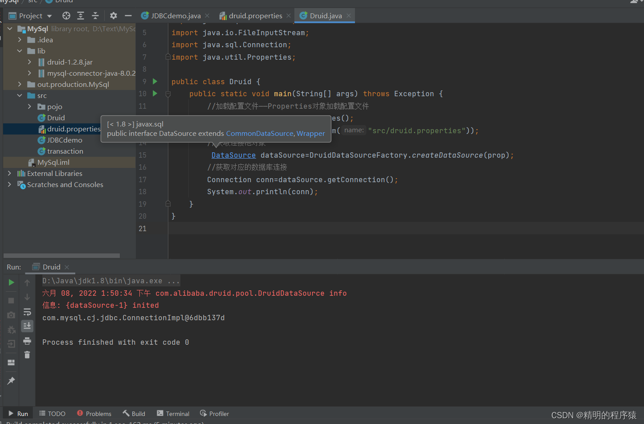Click the DataSource type link on line 15
The height and width of the screenshot is (424, 644).
click(233, 155)
